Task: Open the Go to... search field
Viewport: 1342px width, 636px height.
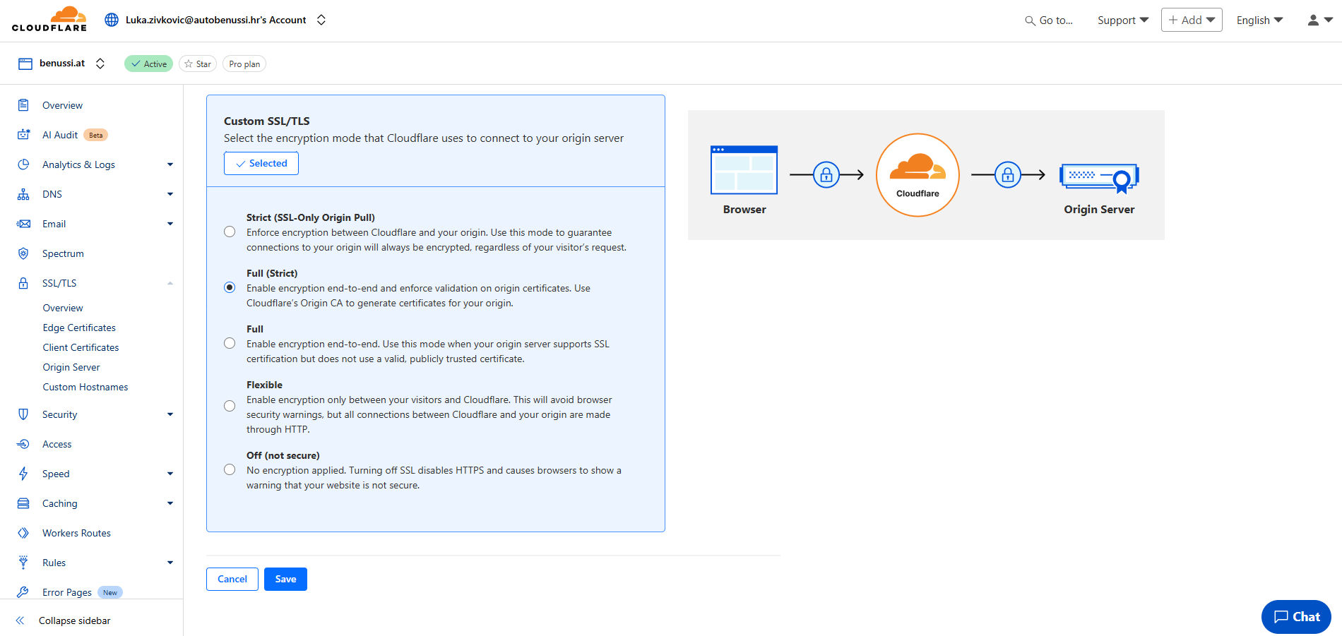Action: click(1049, 20)
